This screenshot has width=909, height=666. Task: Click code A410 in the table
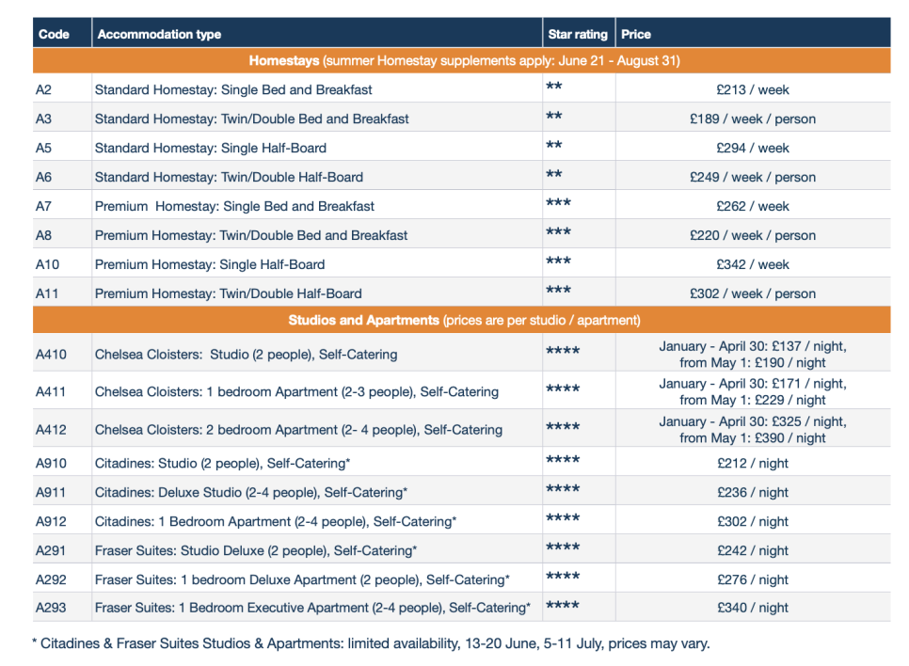tap(51, 354)
